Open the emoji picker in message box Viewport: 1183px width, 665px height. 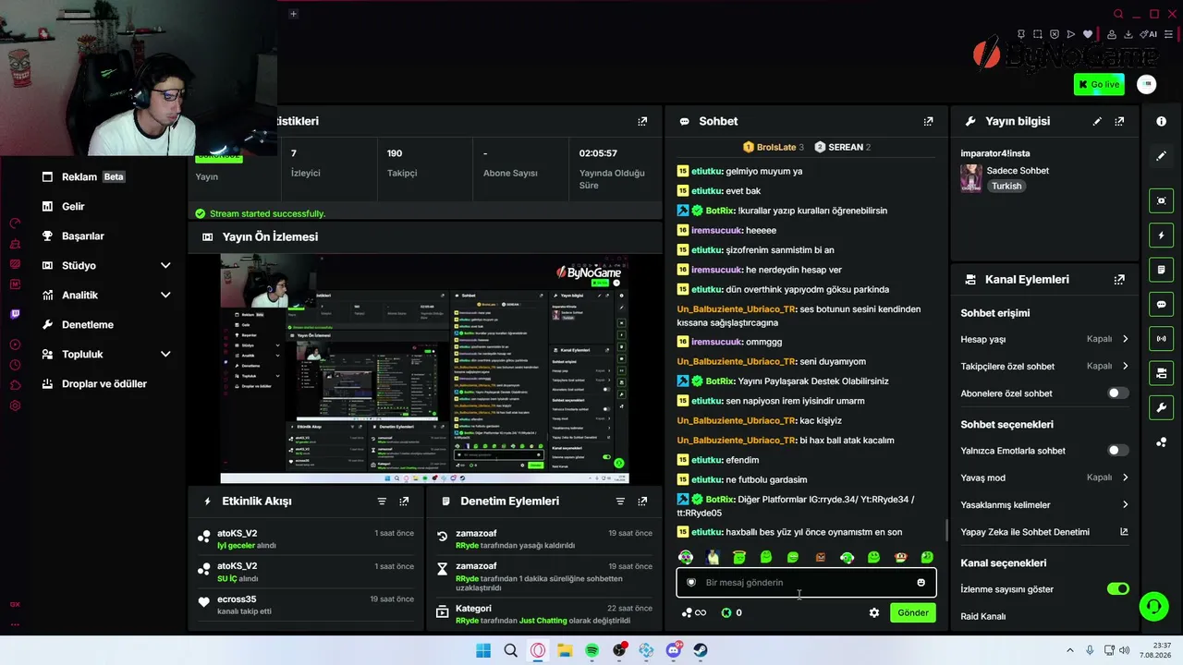[x=921, y=582]
